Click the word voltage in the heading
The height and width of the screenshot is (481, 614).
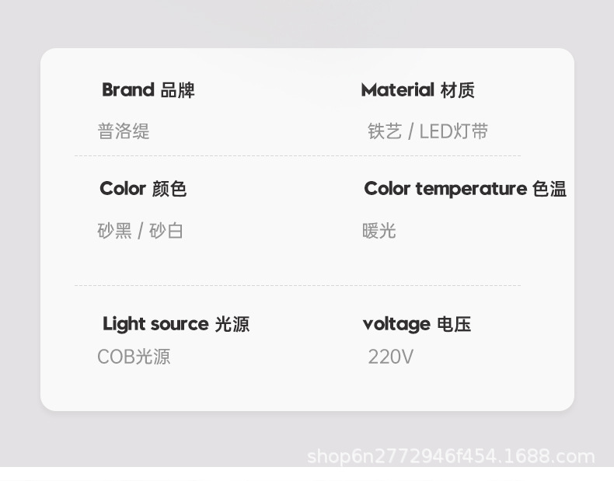point(396,324)
